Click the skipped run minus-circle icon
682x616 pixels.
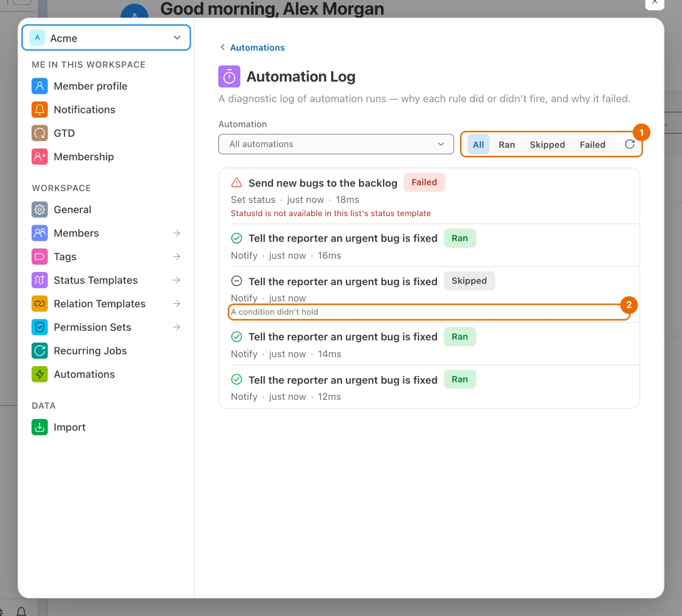[237, 281]
